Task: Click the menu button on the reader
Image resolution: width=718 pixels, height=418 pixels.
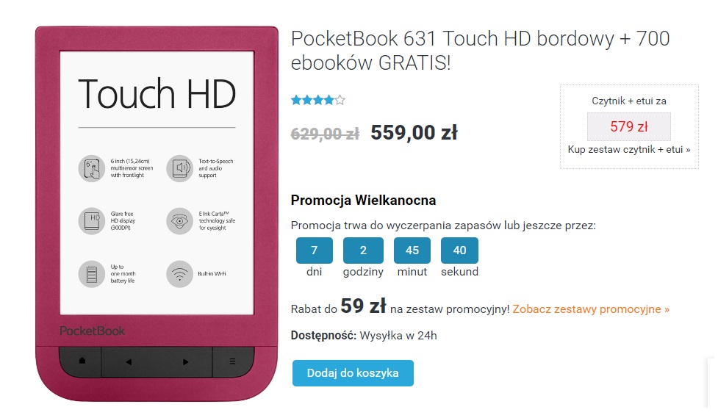Action: point(232,361)
